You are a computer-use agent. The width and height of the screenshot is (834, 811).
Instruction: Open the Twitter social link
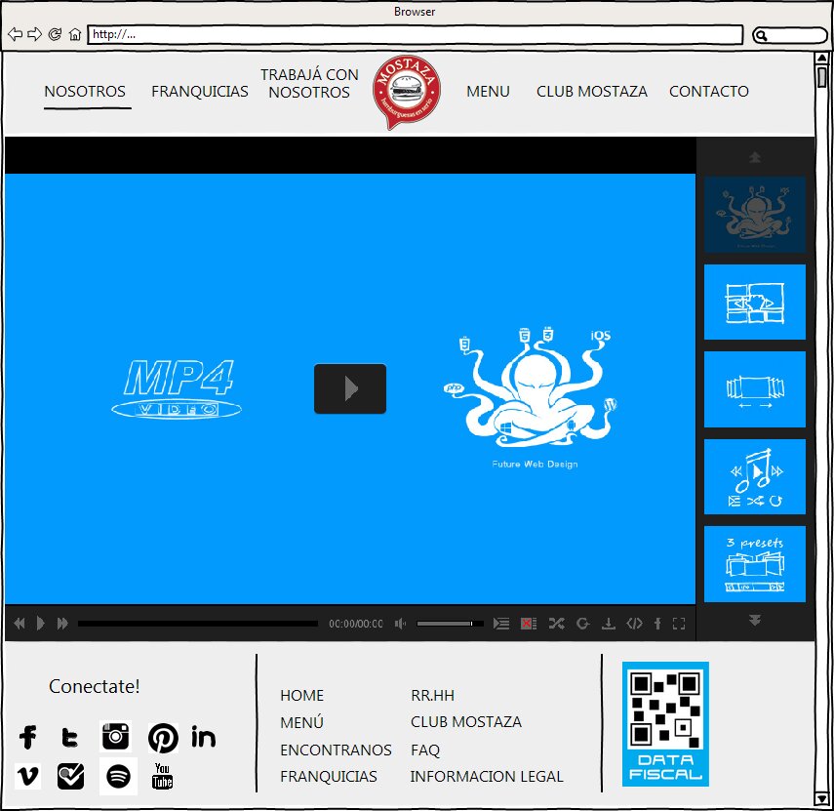click(x=69, y=738)
